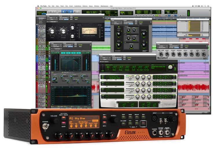The height and width of the screenshot is (152, 217).
Task: Click the target icon in SansAmp plugin header
Action: [207, 46]
